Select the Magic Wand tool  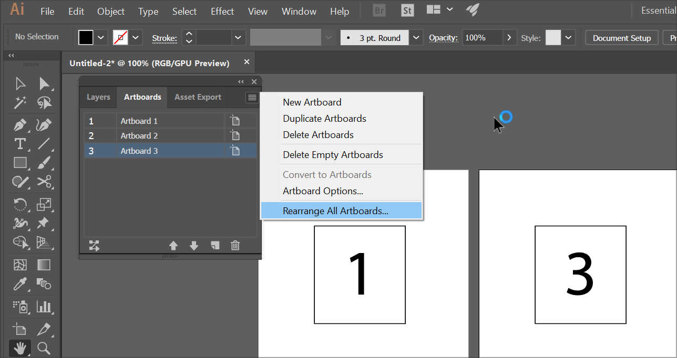20,102
